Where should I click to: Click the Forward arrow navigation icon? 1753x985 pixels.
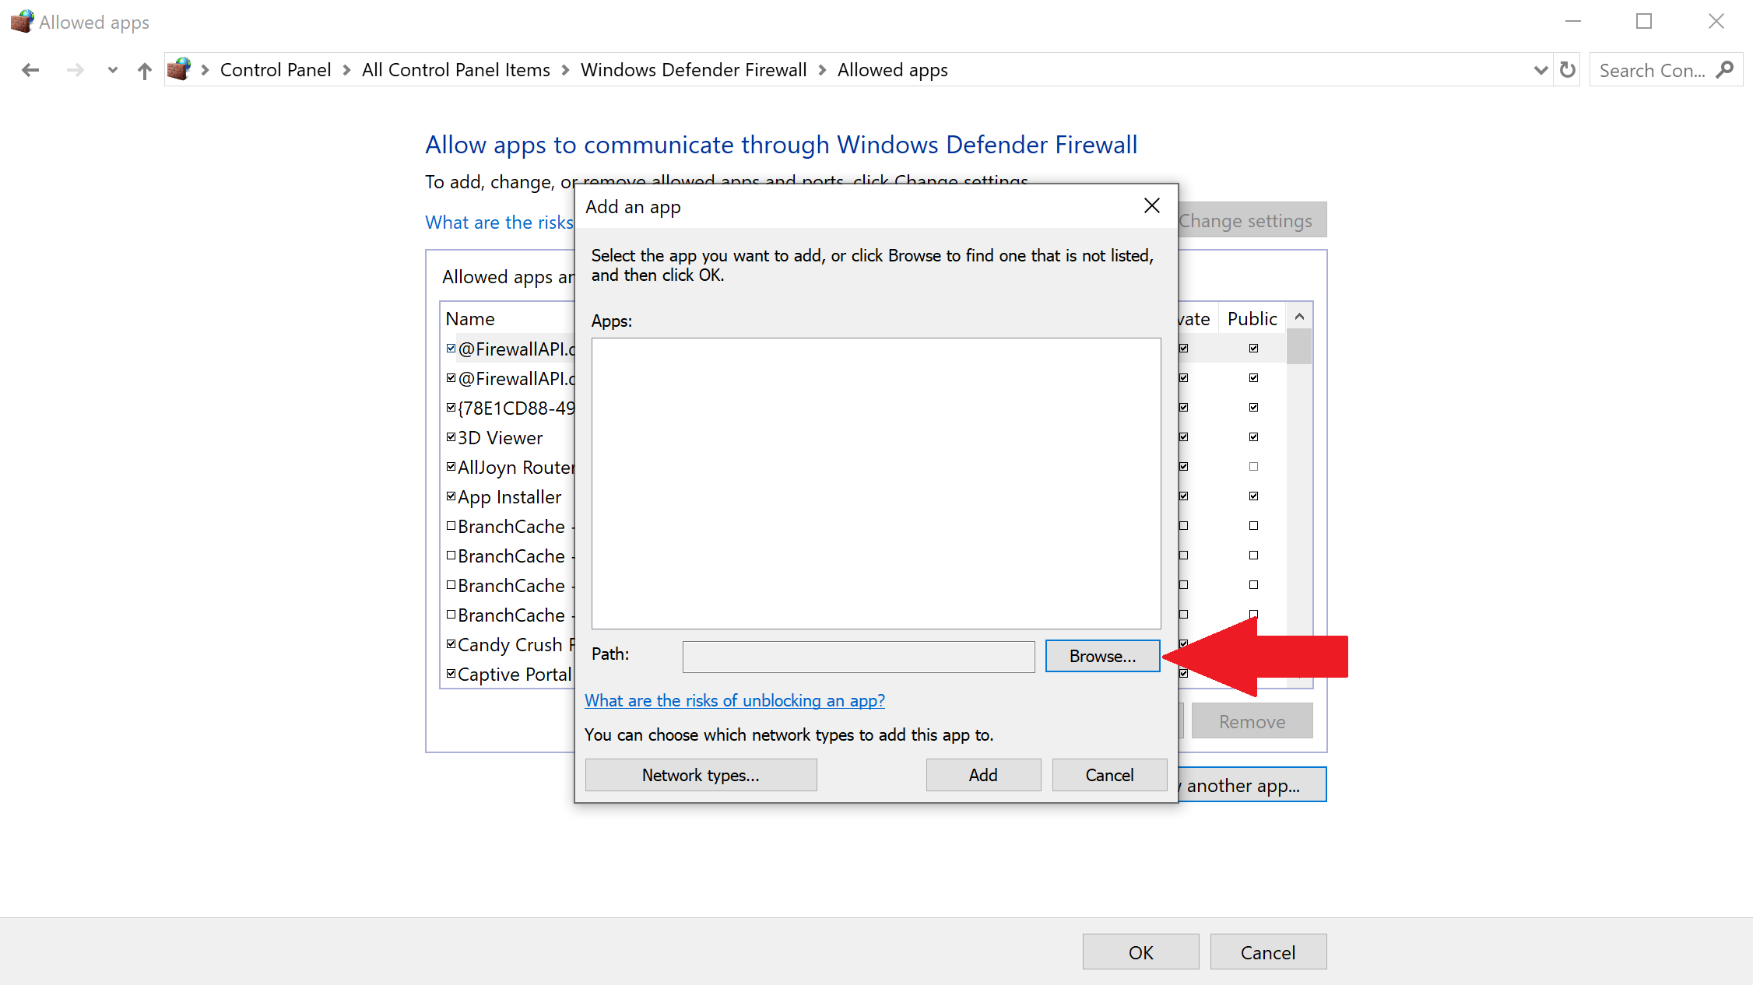[75, 70]
